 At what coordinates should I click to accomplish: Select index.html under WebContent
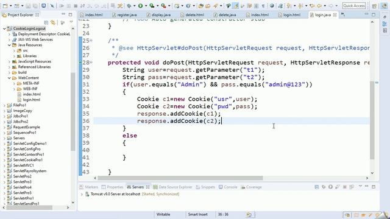(x=32, y=94)
